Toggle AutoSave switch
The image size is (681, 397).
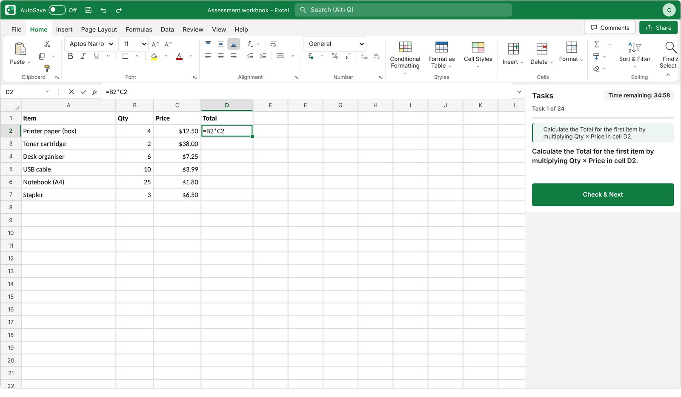coord(57,10)
